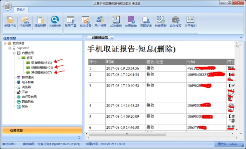This screenshot has height=149, width=246.
Task: Open 任务管理 from the toolbar
Action: pyautogui.click(x=25, y=22)
